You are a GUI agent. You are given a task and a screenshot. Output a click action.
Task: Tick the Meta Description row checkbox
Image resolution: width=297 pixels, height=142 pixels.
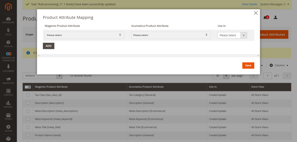28,111
